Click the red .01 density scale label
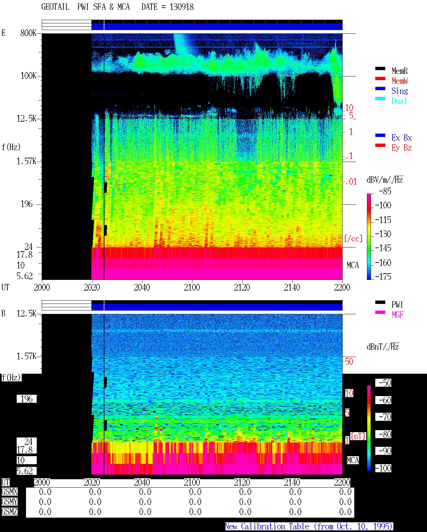 (351, 182)
